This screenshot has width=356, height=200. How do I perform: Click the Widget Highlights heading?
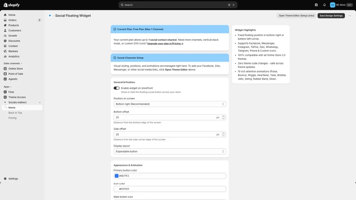coord(245,30)
